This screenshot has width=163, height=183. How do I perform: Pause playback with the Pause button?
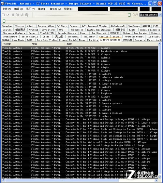(x=13, y=15)
